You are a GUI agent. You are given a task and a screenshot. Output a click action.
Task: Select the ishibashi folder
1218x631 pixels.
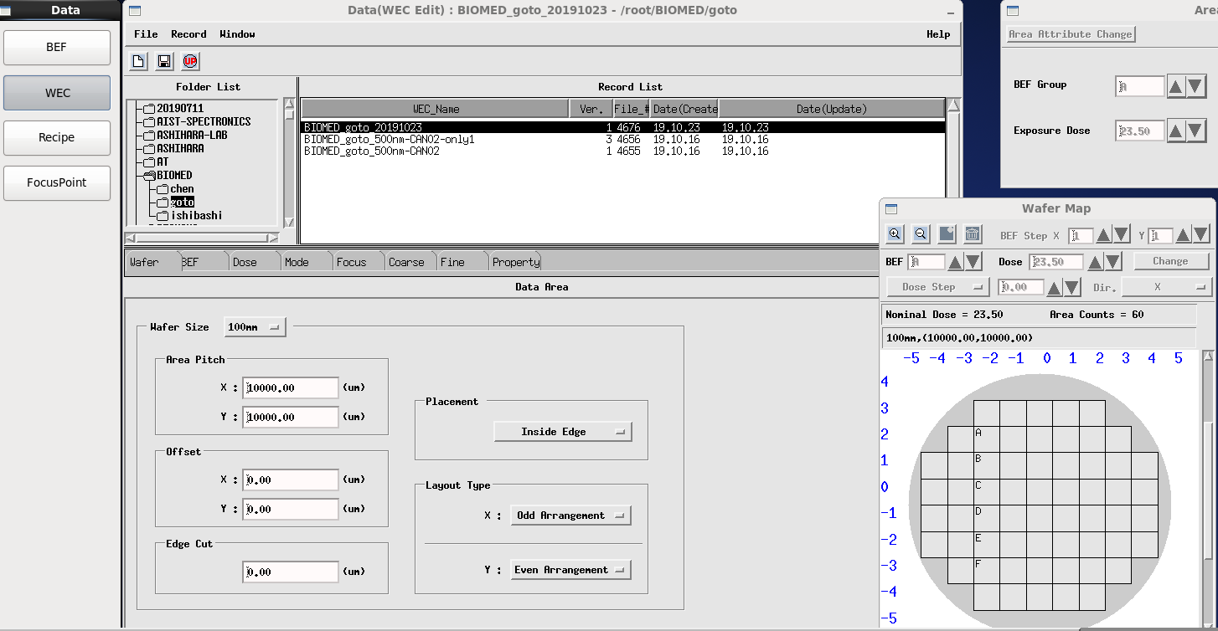(x=197, y=216)
